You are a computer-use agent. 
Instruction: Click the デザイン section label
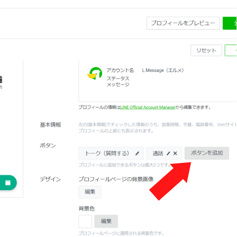(50, 179)
